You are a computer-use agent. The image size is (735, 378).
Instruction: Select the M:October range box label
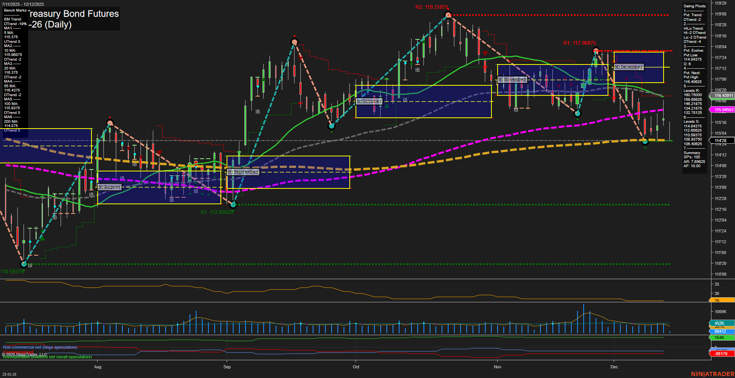pyautogui.click(x=369, y=101)
